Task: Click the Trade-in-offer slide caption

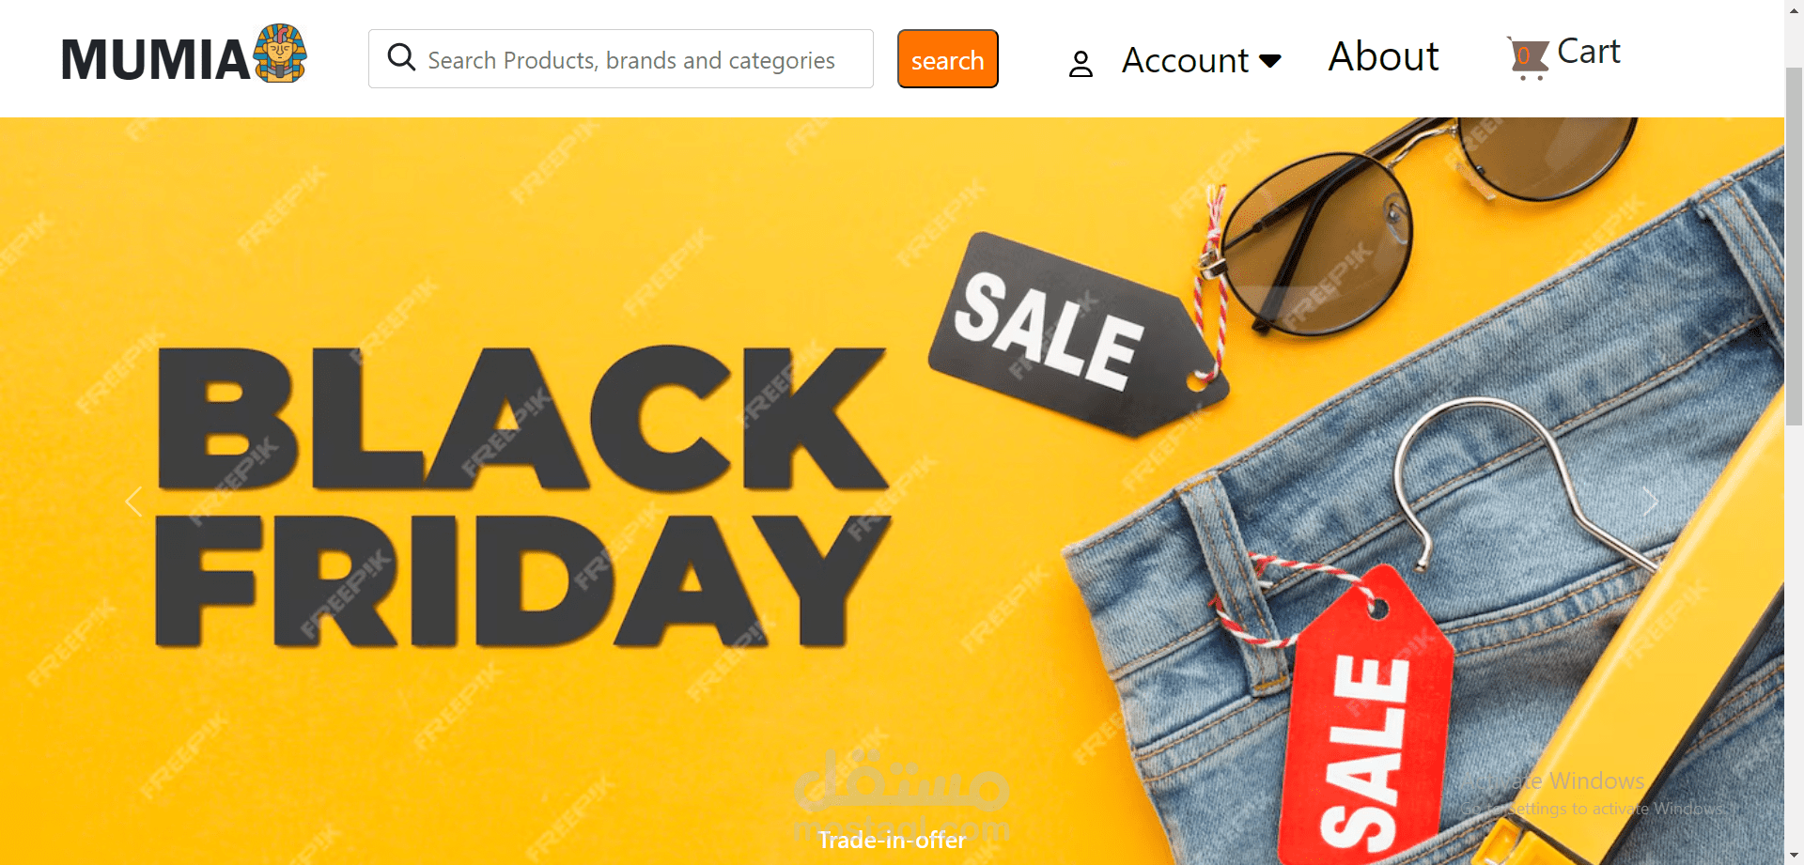Action: 892,840
